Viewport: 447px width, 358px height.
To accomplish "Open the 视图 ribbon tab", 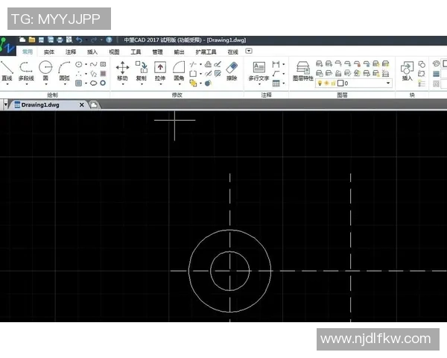I will click(114, 52).
